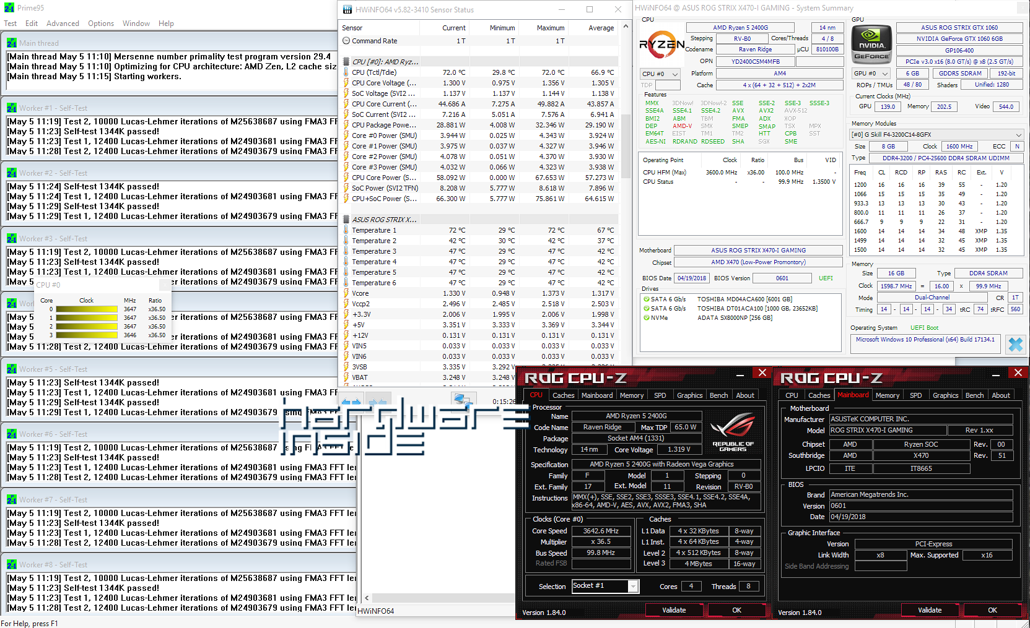Click the Worker #8 Self-Test window icon
Viewport: 1030px width, 628px height.
tap(12, 564)
